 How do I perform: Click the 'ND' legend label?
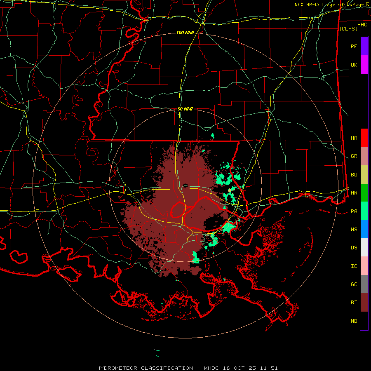(x=354, y=321)
